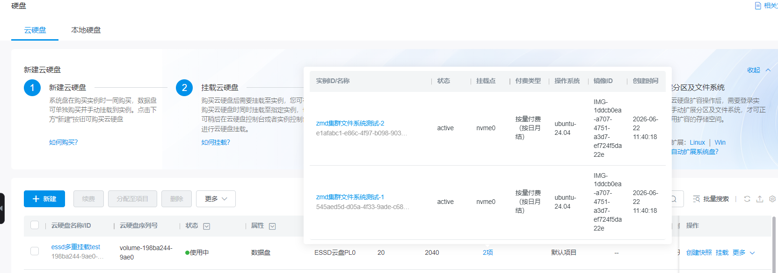Click the 使用中 status cell
This screenshot has width=778, height=273.
point(197,252)
